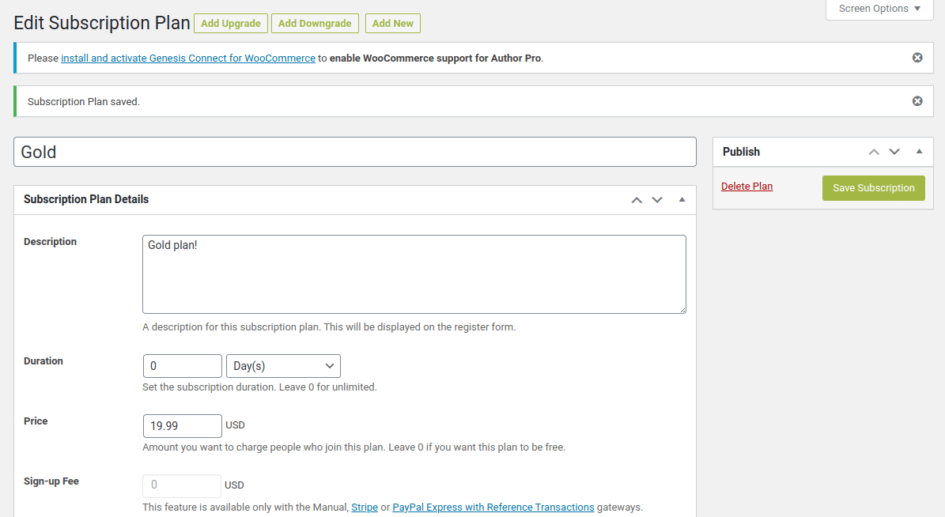Open the install Genesis Connect for WooCommerce link
This screenshot has height=517, width=945.
tap(188, 58)
